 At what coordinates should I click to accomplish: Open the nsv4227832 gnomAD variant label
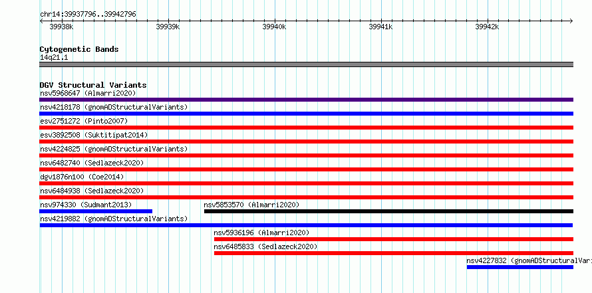(529, 260)
